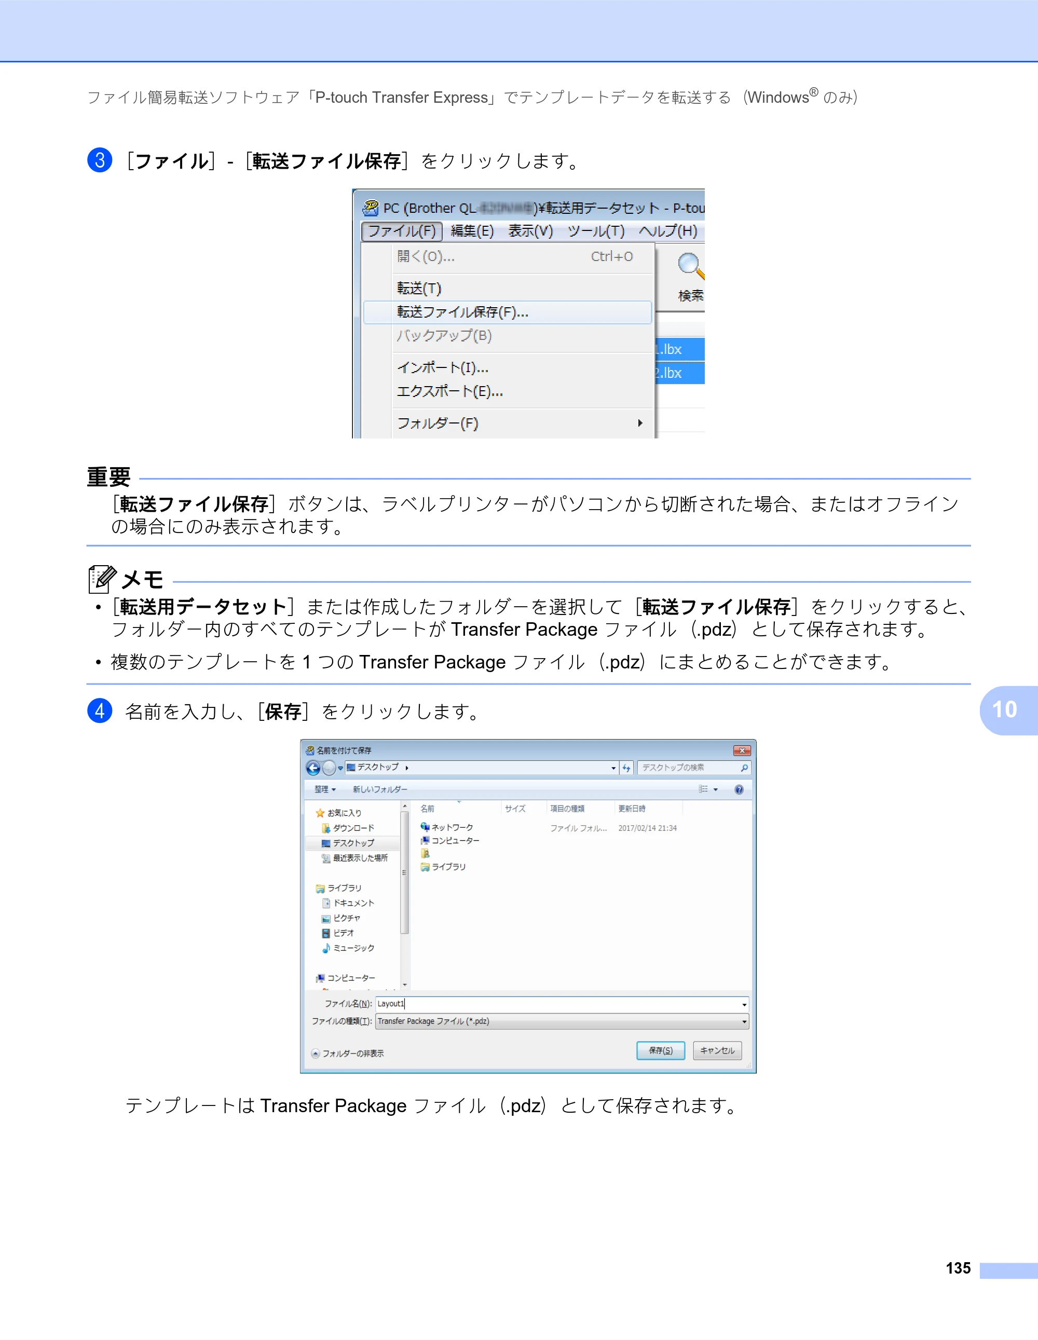Viewport: 1038px width, 1340px height.
Task: Click 新しいフォルダー button
Action: coord(380,790)
